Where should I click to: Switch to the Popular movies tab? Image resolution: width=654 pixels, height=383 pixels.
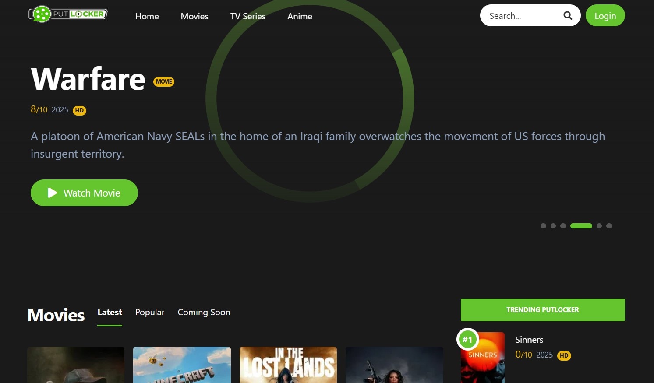click(x=150, y=313)
